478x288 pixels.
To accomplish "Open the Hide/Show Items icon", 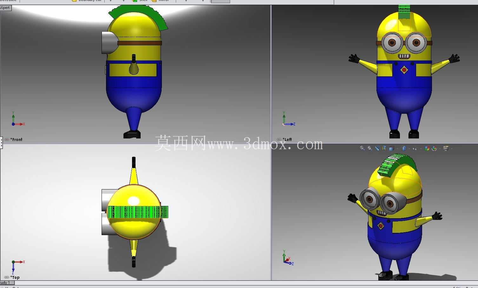I will (414, 149).
